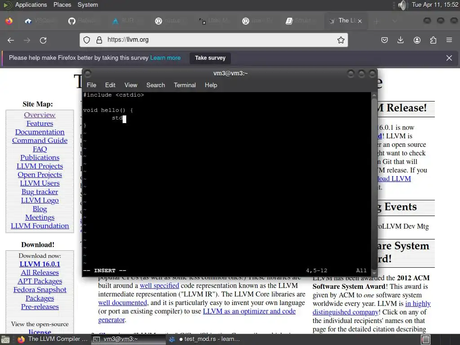Switch to the GitHub browser tab
460x345 pixels.
click(x=84, y=21)
